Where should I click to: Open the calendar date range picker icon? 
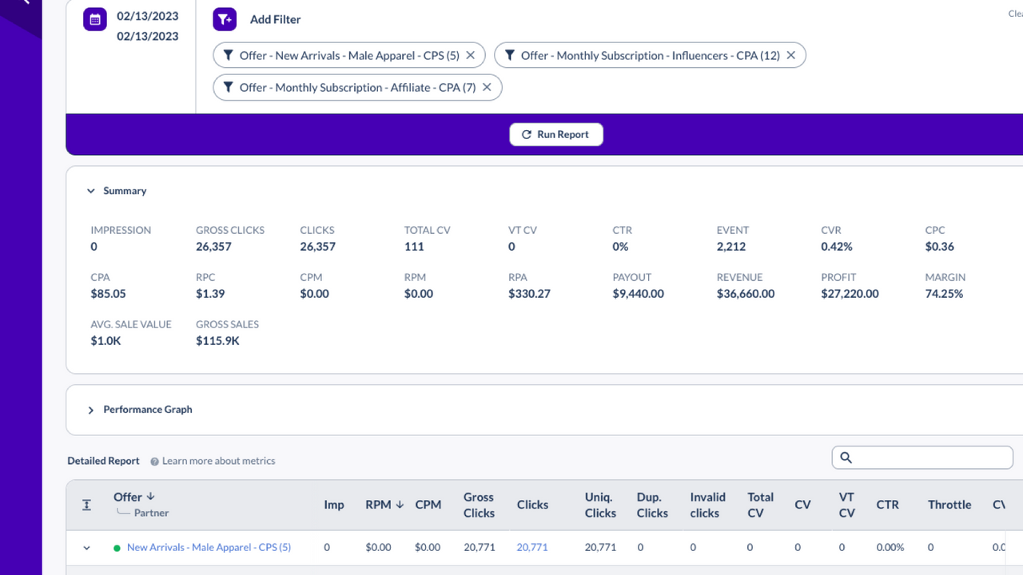[x=95, y=19]
